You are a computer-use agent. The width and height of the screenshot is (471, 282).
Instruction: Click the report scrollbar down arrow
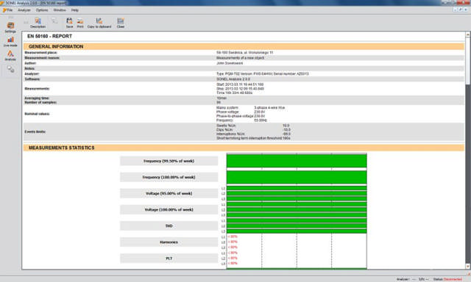tap(468, 267)
